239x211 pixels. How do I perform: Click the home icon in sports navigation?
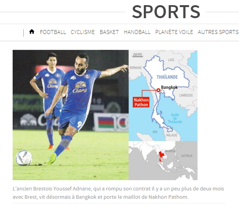point(32,32)
